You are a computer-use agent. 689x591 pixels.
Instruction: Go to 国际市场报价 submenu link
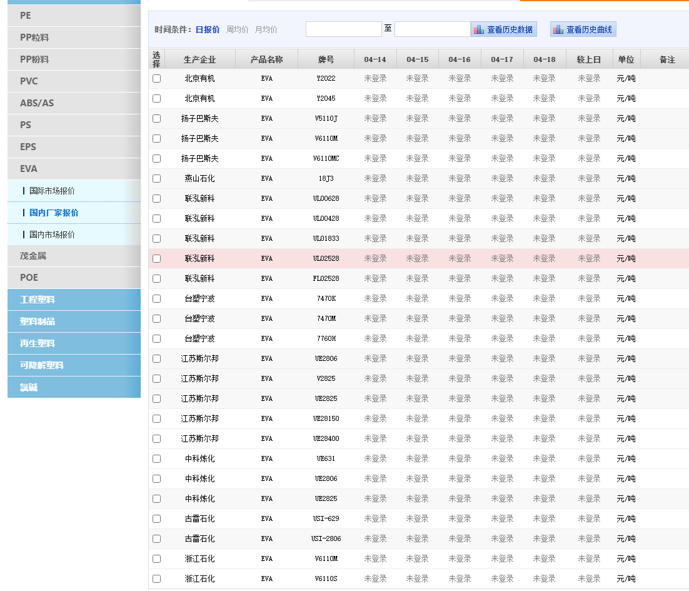[x=52, y=191]
